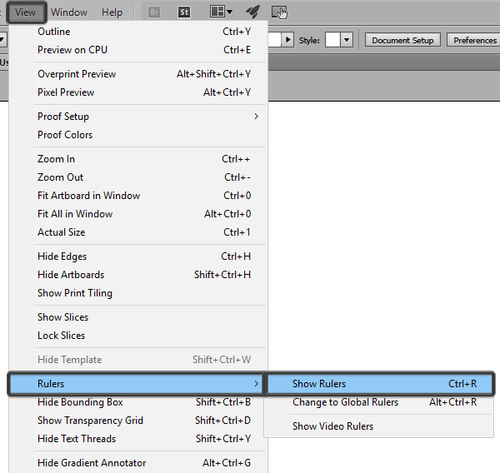Open the Preferences button

point(473,40)
